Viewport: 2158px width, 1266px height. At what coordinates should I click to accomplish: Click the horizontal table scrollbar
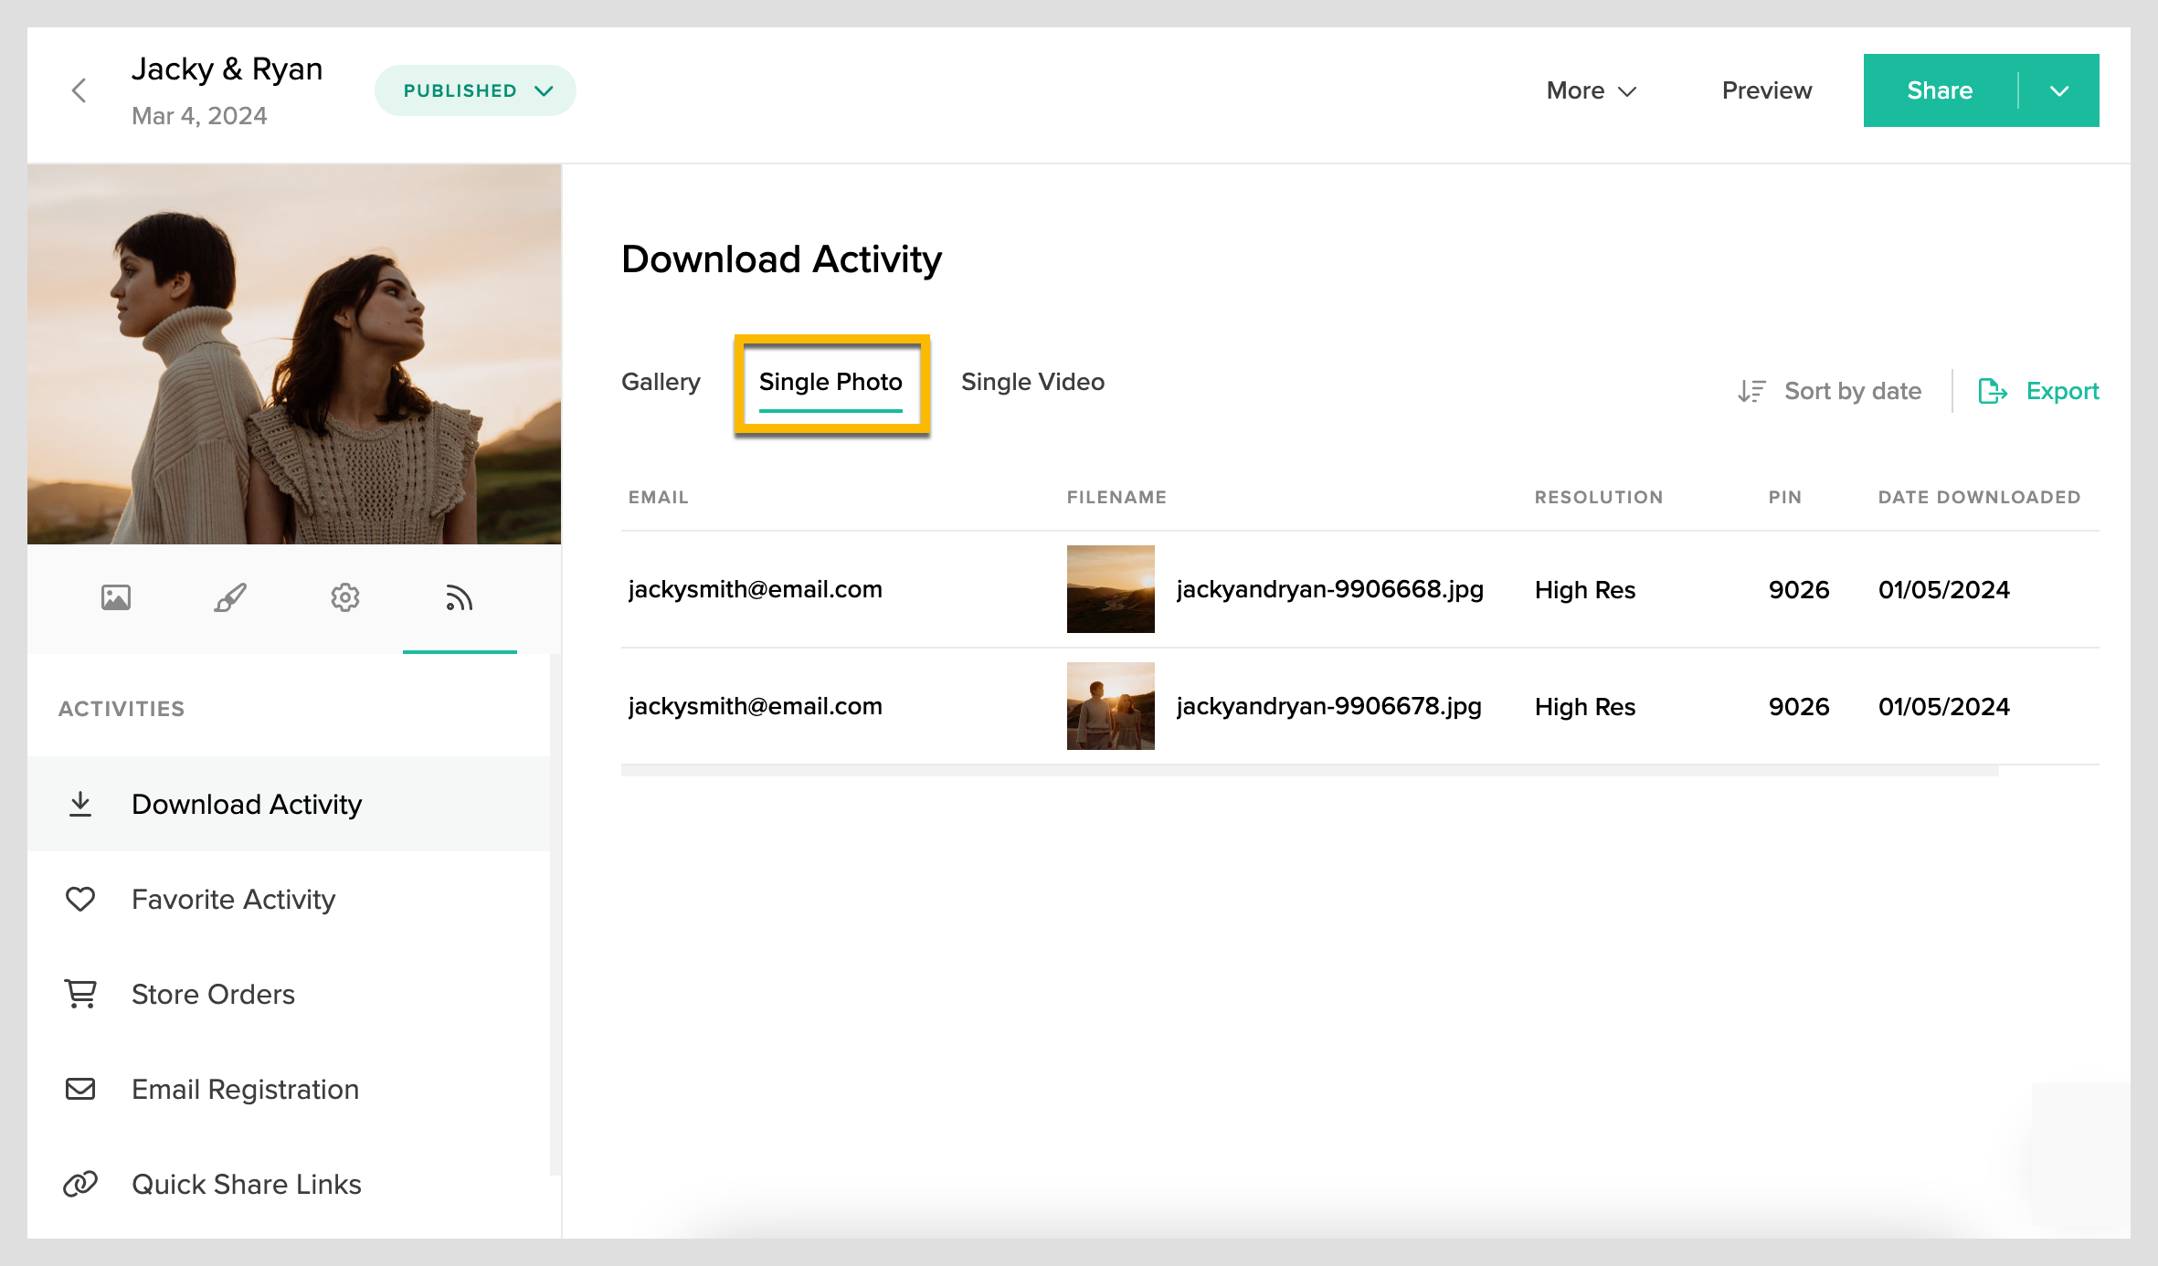(x=1309, y=771)
